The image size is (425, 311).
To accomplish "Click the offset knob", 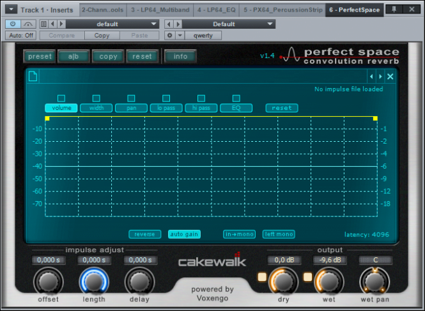I will pyautogui.click(x=48, y=282).
